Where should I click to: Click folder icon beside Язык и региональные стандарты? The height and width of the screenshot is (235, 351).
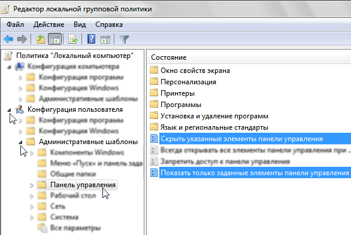tap(154, 127)
